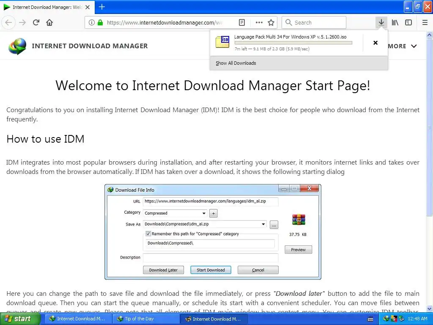433x325 pixels.
Task: Open the Windows Start menu
Action: [19, 319]
